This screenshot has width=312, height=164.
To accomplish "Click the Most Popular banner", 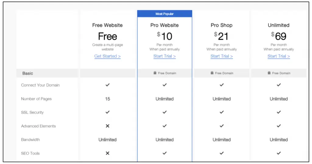I will pyautogui.click(x=165, y=14).
